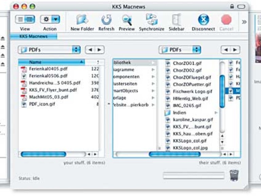The height and width of the screenshot is (196, 261).
Task: Select Handreichu...5 0405.pdf file icon
Action: (x=24, y=83)
